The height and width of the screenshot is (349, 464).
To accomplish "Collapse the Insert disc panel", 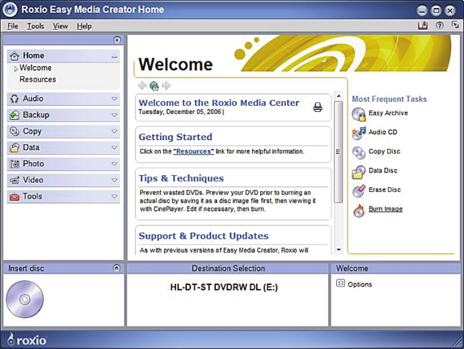I will pos(117,268).
